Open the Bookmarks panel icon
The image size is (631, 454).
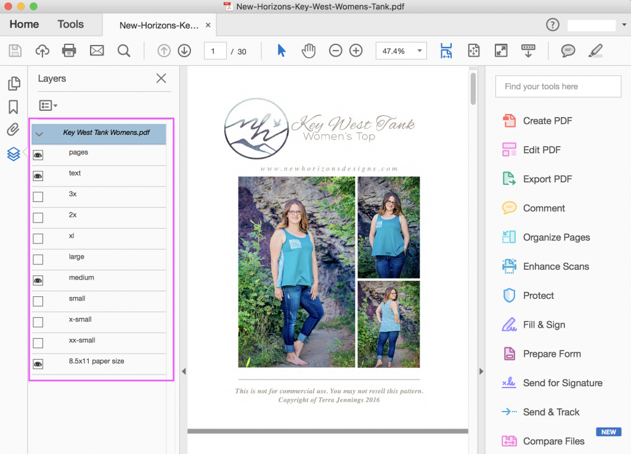[13, 107]
